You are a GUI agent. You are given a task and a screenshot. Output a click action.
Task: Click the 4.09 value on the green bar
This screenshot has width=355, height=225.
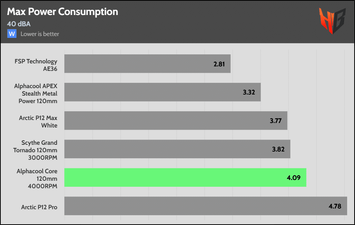point(294,177)
